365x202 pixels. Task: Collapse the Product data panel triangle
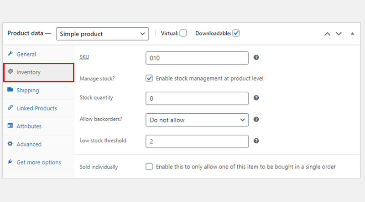[352, 34]
